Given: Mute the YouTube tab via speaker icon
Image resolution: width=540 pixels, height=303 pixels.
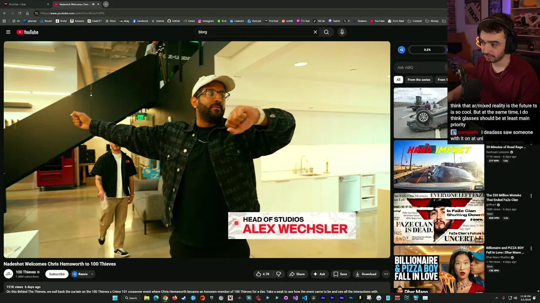Looking at the screenshot, I should (x=93, y=4).
